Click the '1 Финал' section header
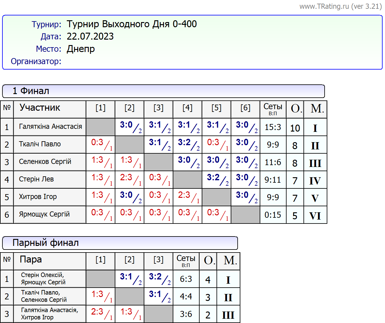The image size is (385, 323). click(x=31, y=91)
